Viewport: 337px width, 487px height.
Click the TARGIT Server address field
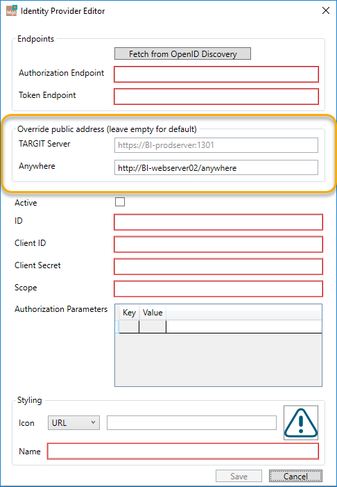point(216,145)
